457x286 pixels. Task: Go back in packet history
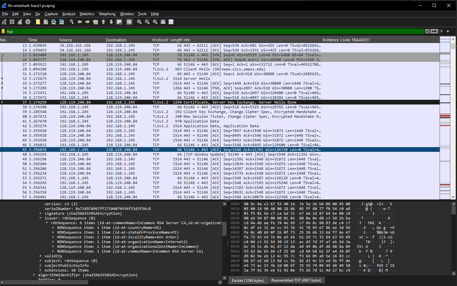[80, 22]
